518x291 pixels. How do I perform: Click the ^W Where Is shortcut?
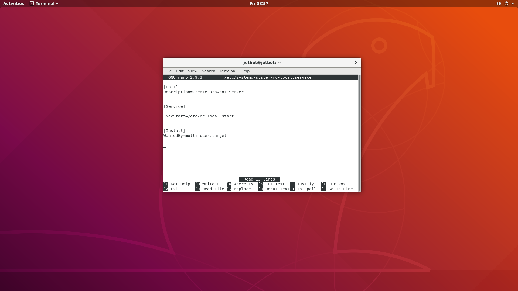(240, 184)
